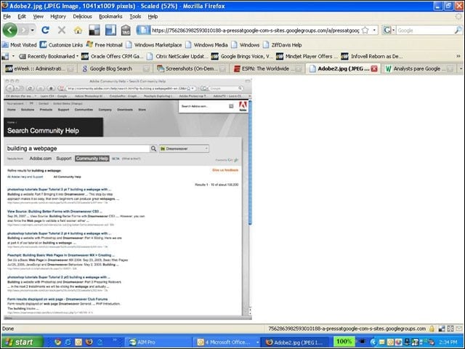Bookmark this page with the star icon
465x349 pixels.
365,31
